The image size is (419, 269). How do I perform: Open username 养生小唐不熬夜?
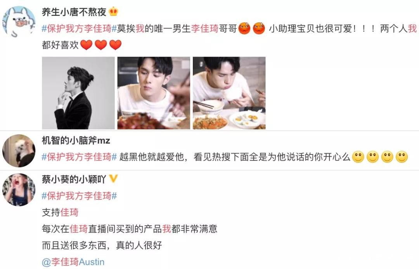(74, 12)
